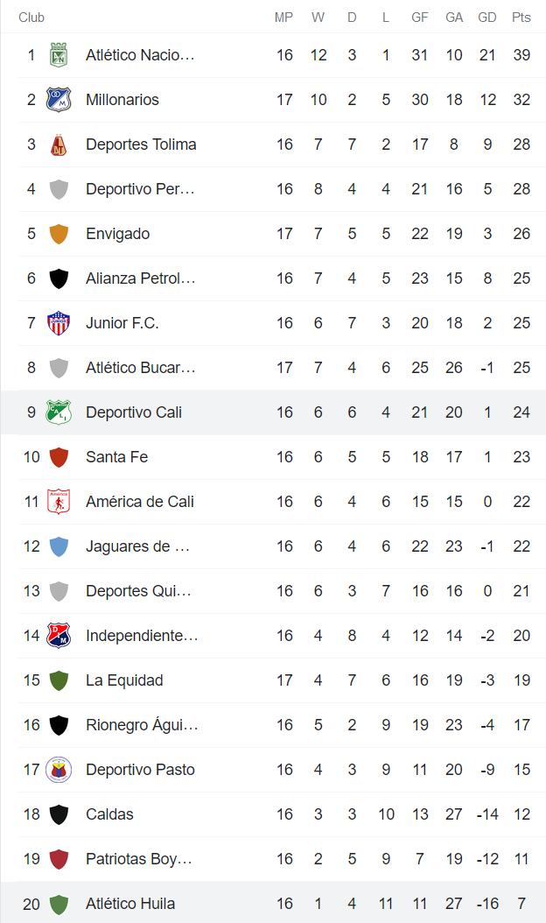Image resolution: width=546 pixels, height=923 pixels.
Task: Sort table by the Pts column header
Action: [x=521, y=17]
